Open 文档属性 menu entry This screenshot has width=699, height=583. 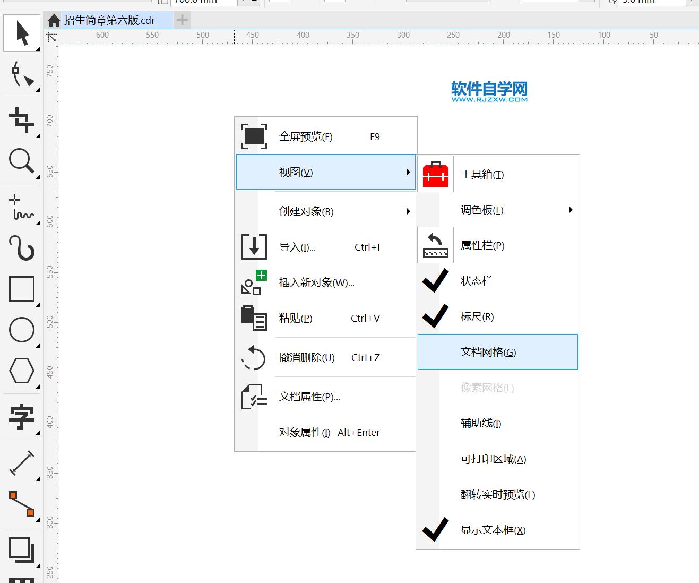pos(326,397)
